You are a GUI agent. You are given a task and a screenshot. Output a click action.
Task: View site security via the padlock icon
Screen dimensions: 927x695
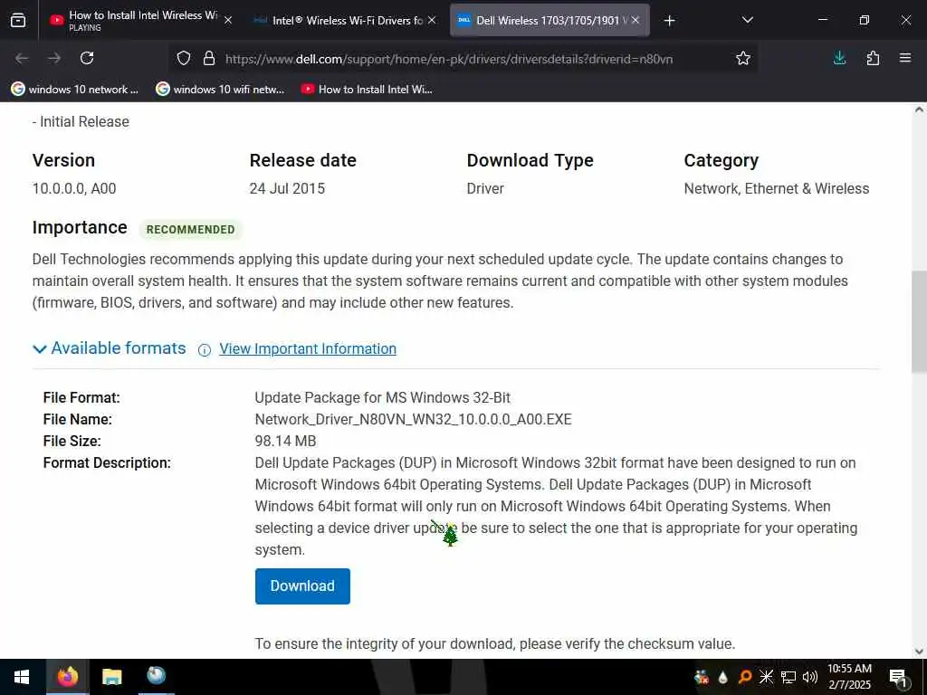click(209, 58)
